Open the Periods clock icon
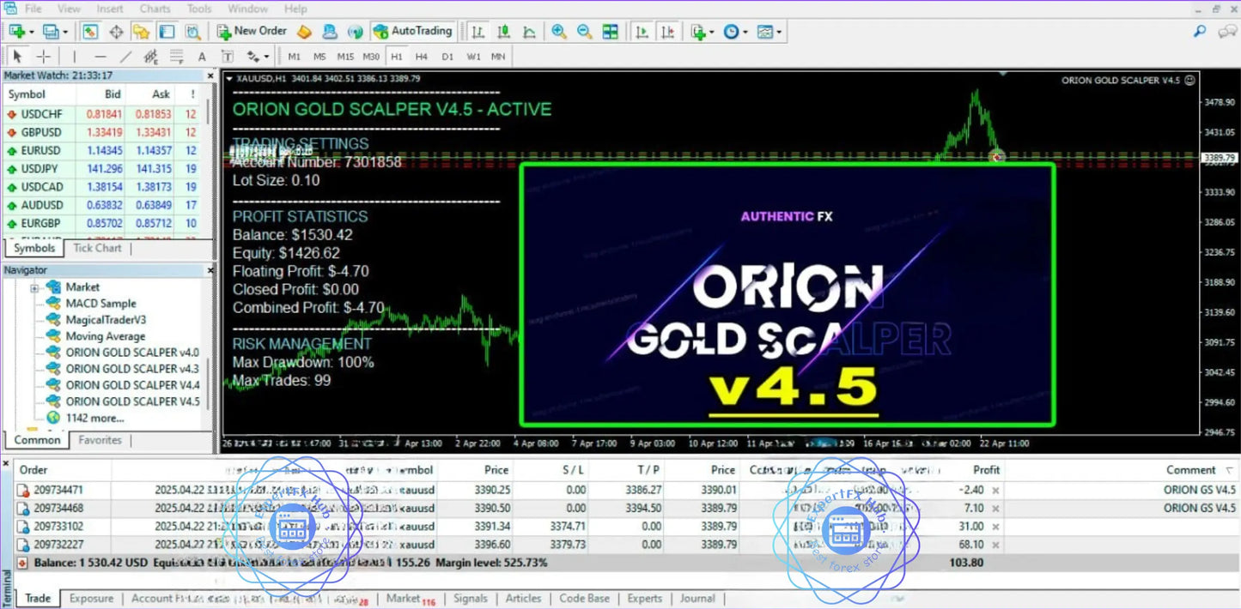 [731, 32]
